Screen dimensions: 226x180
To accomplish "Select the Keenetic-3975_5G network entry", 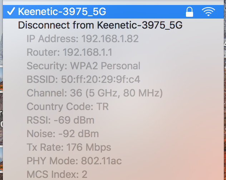I will coord(113,12).
